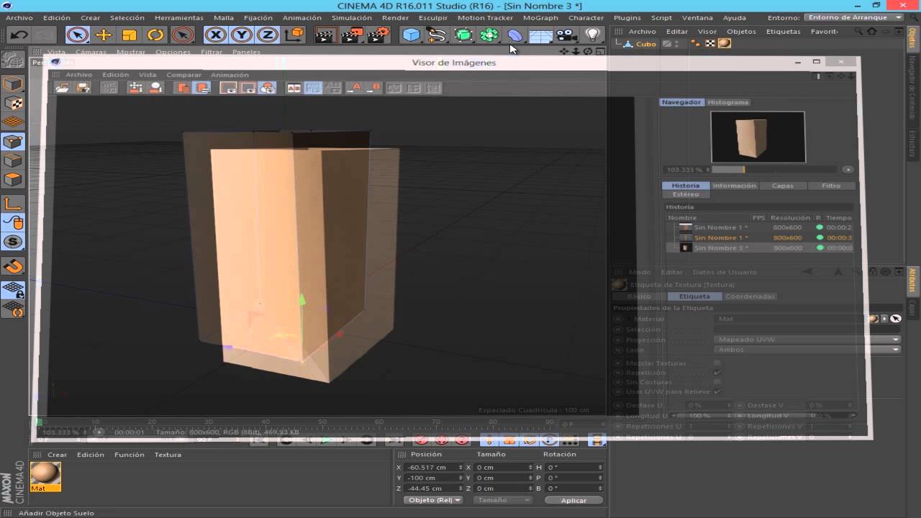Toggle the Snap S icon
This screenshot has height=518, width=921.
(13, 242)
